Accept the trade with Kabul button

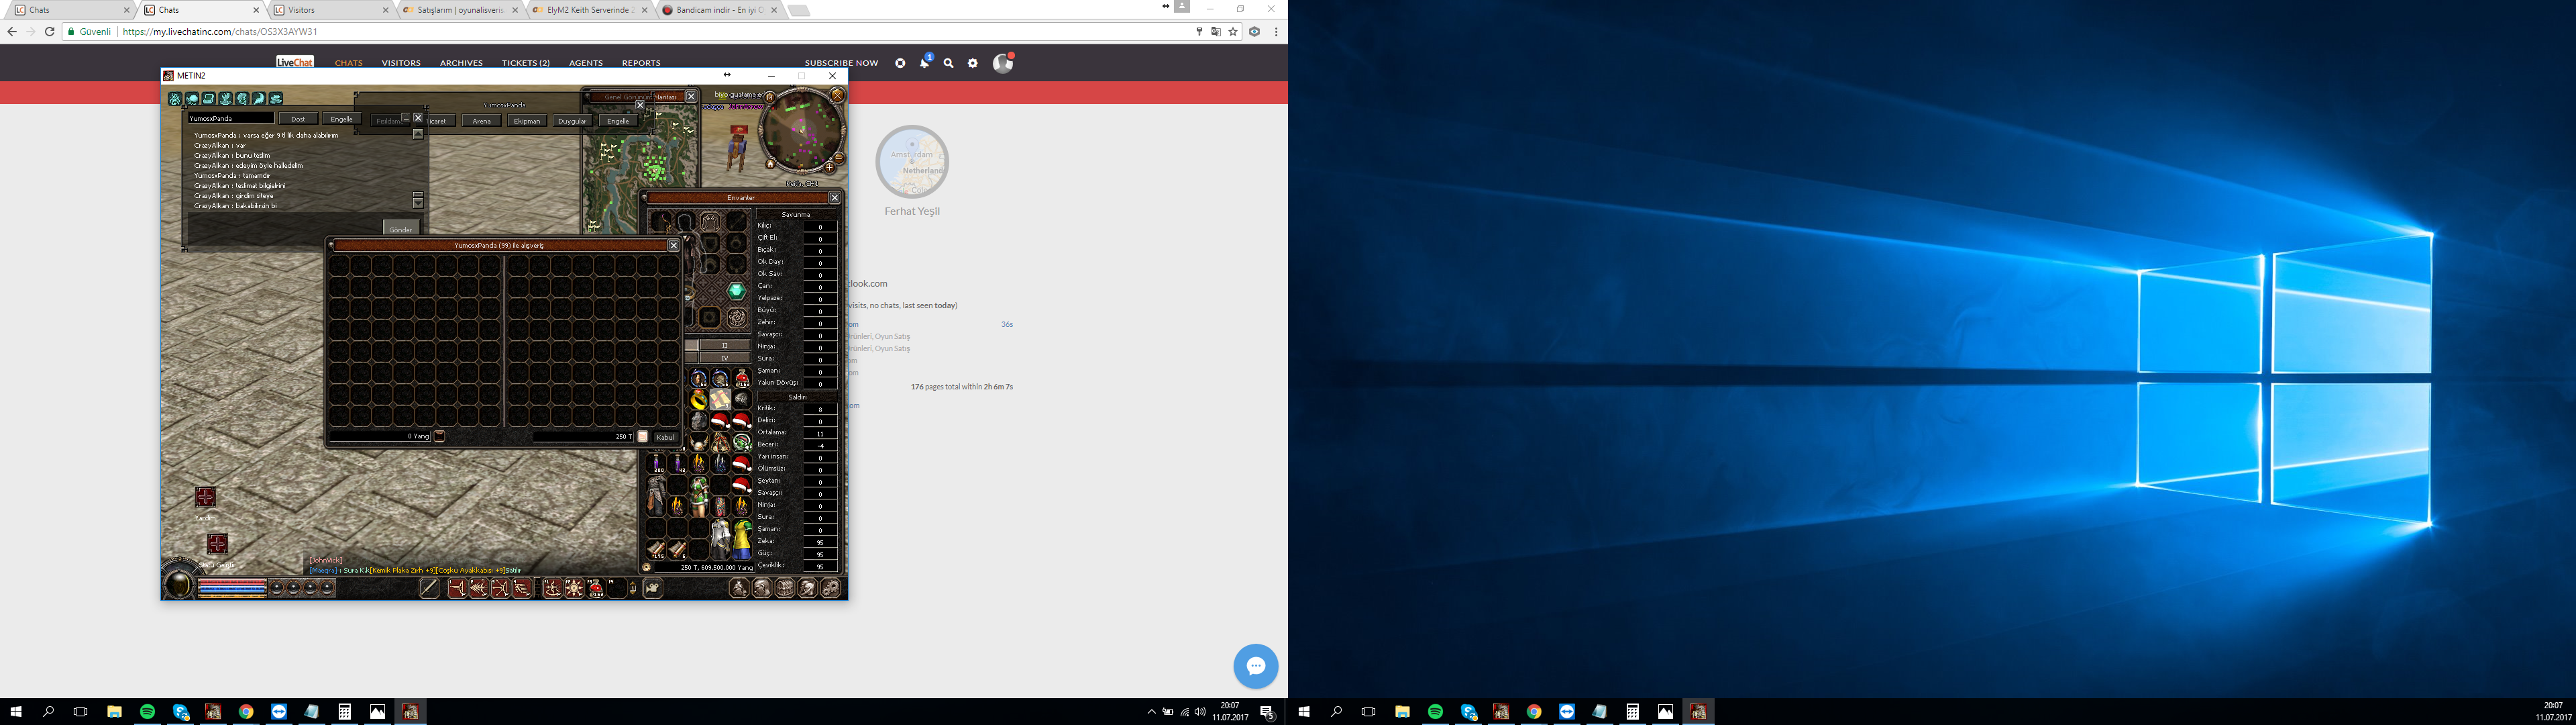coord(665,436)
